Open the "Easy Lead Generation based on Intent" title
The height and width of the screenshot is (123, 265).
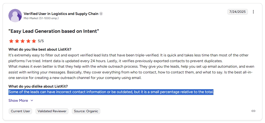54,31
